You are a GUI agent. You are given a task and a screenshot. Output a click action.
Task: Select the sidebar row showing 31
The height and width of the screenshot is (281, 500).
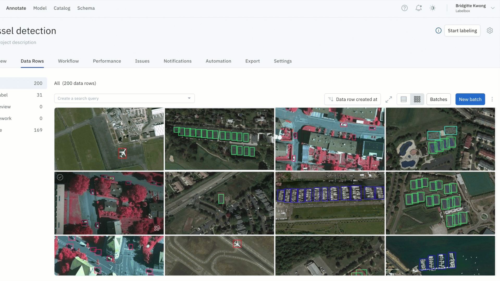23,95
